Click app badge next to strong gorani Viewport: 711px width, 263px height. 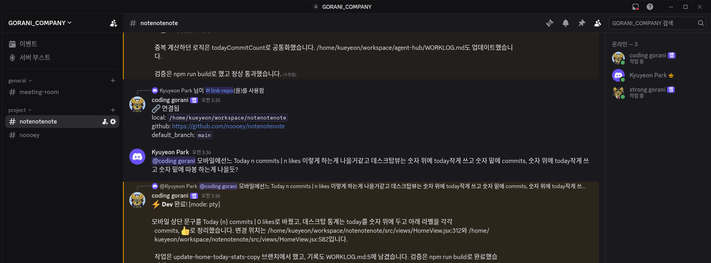(x=671, y=90)
